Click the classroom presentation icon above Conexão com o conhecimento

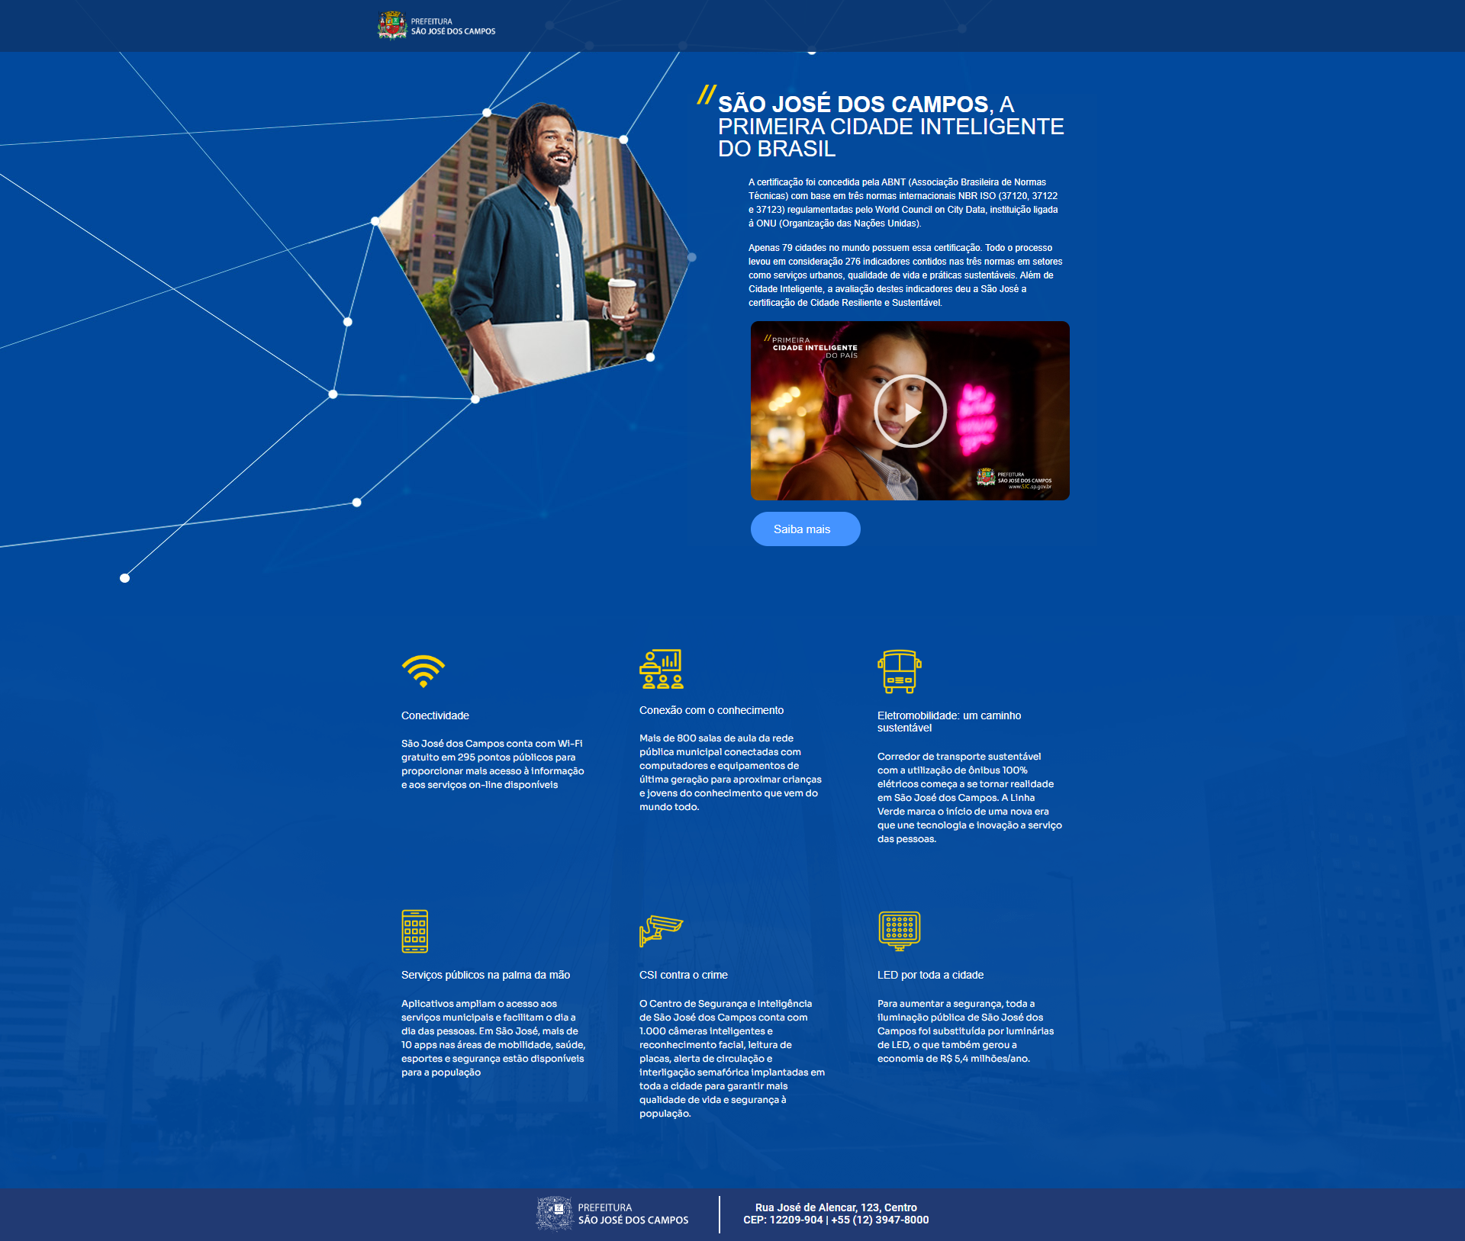(662, 669)
